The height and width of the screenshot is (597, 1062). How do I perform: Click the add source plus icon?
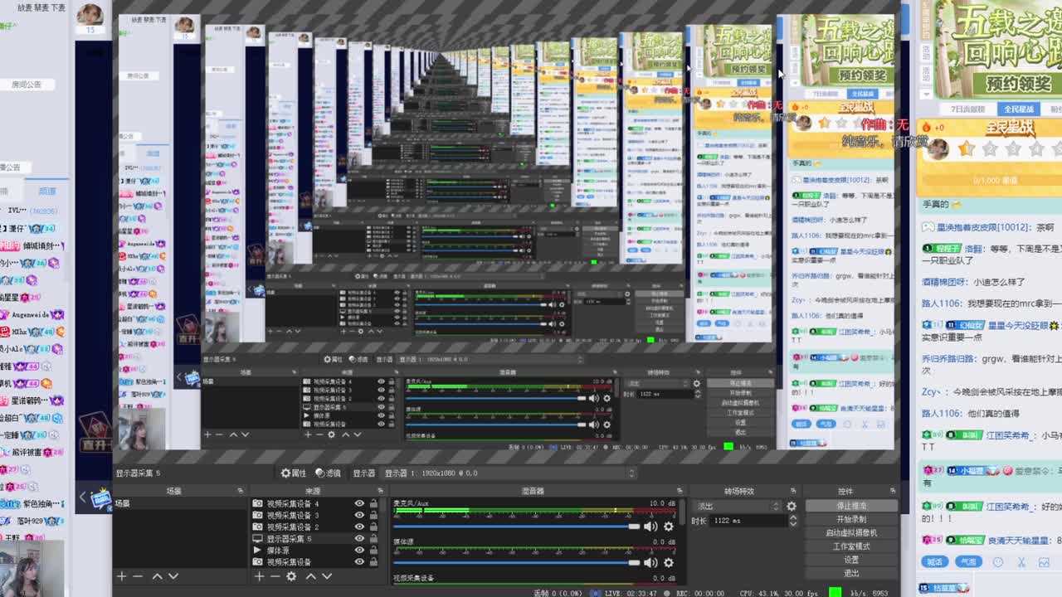(260, 576)
